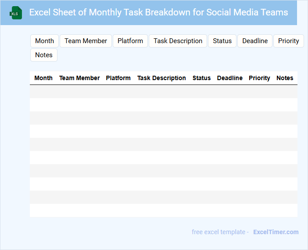The image size is (308, 250).
Task: Click the Notes tag button
Action: point(44,55)
